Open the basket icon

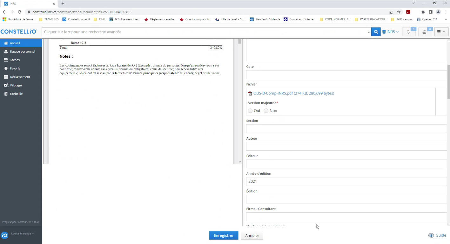425,32
